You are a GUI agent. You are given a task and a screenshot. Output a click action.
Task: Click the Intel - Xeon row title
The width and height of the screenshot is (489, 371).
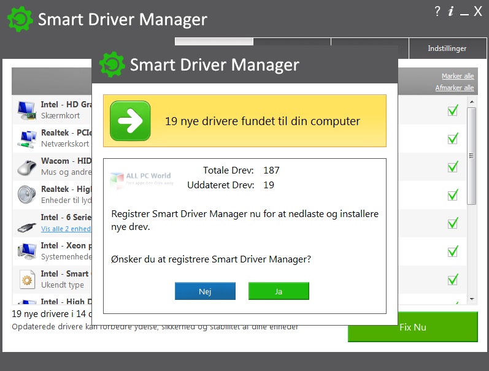click(x=66, y=245)
